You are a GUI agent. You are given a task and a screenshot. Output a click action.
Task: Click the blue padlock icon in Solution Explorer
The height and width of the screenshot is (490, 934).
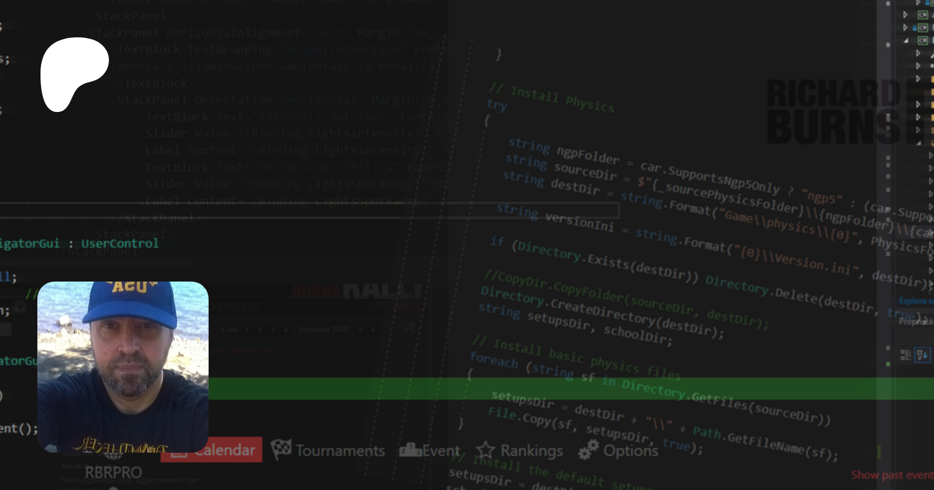click(914, 28)
